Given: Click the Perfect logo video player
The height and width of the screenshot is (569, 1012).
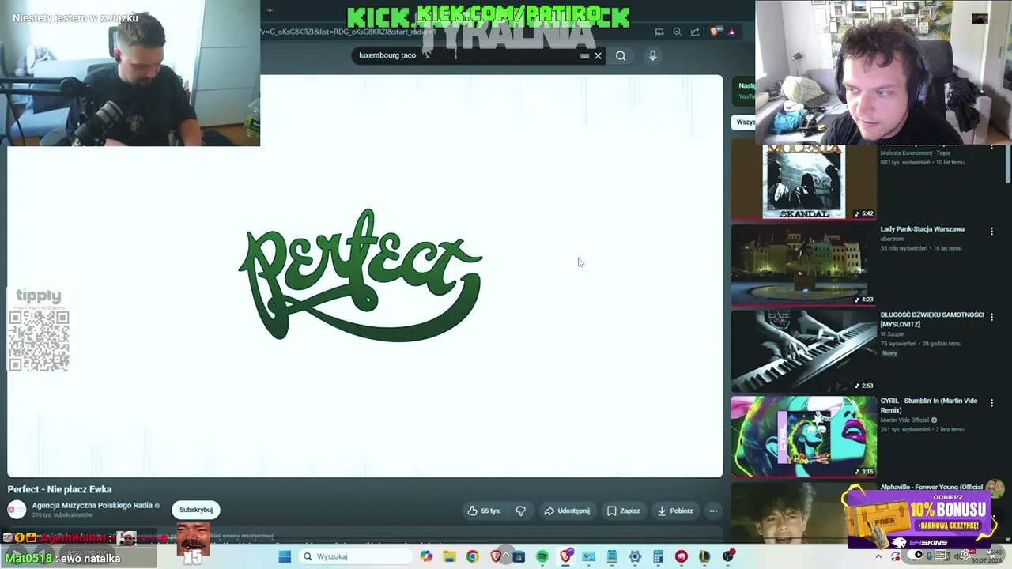Looking at the screenshot, I should point(365,277).
